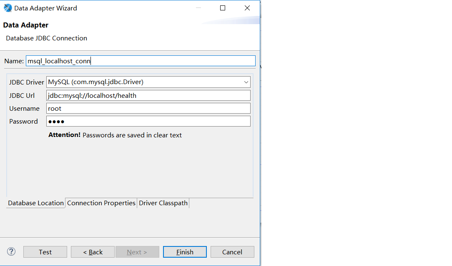
Task: Cancel the Data Adapter Wizard
Action: [x=232, y=252]
